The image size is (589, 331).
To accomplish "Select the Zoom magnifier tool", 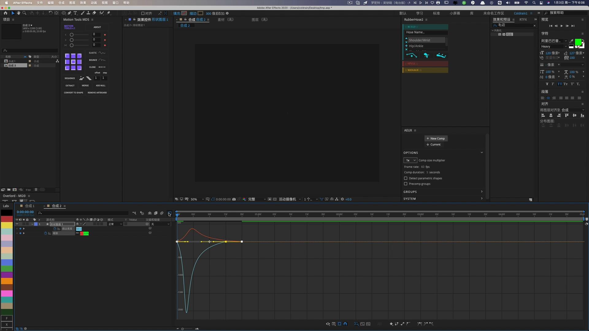I will (x=24, y=13).
